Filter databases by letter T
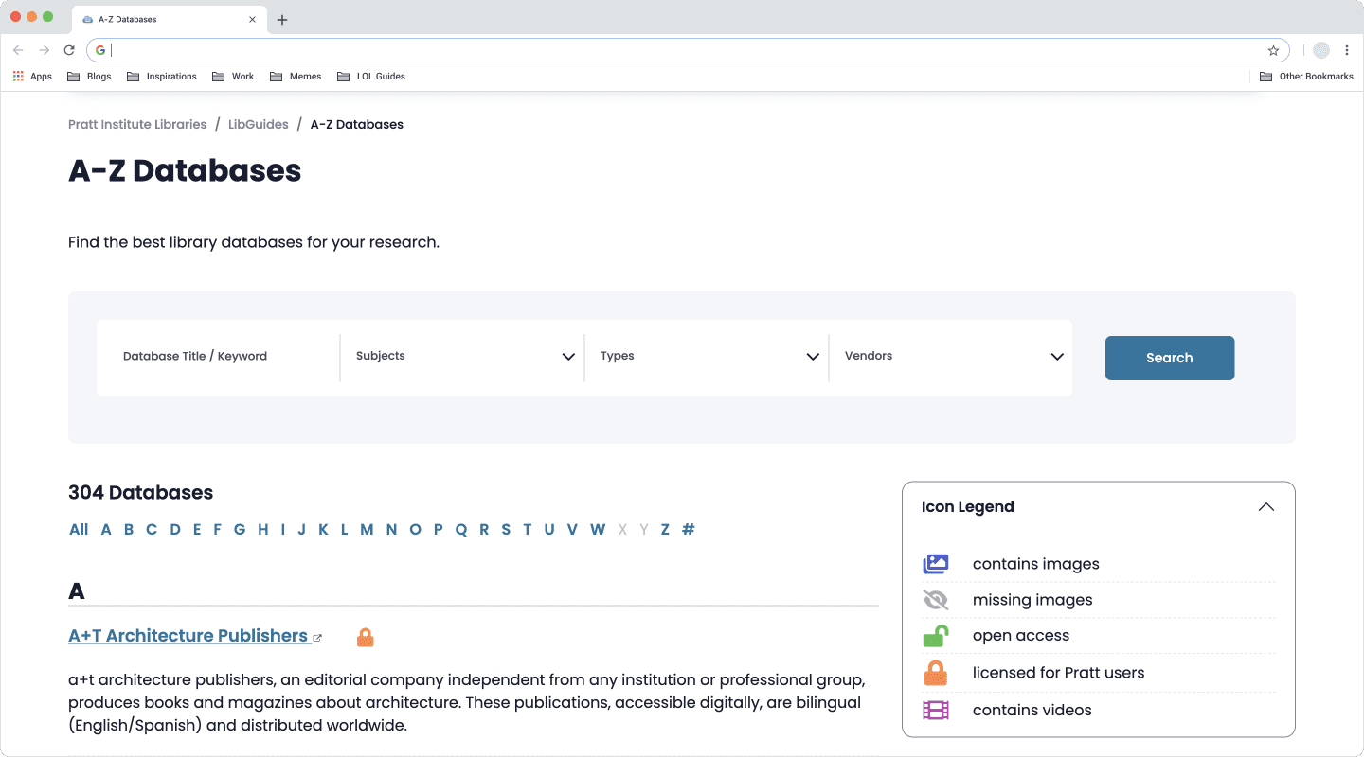This screenshot has height=757, width=1364. [x=528, y=529]
